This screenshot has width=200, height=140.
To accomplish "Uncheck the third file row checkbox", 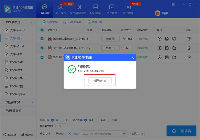I will (42, 57).
